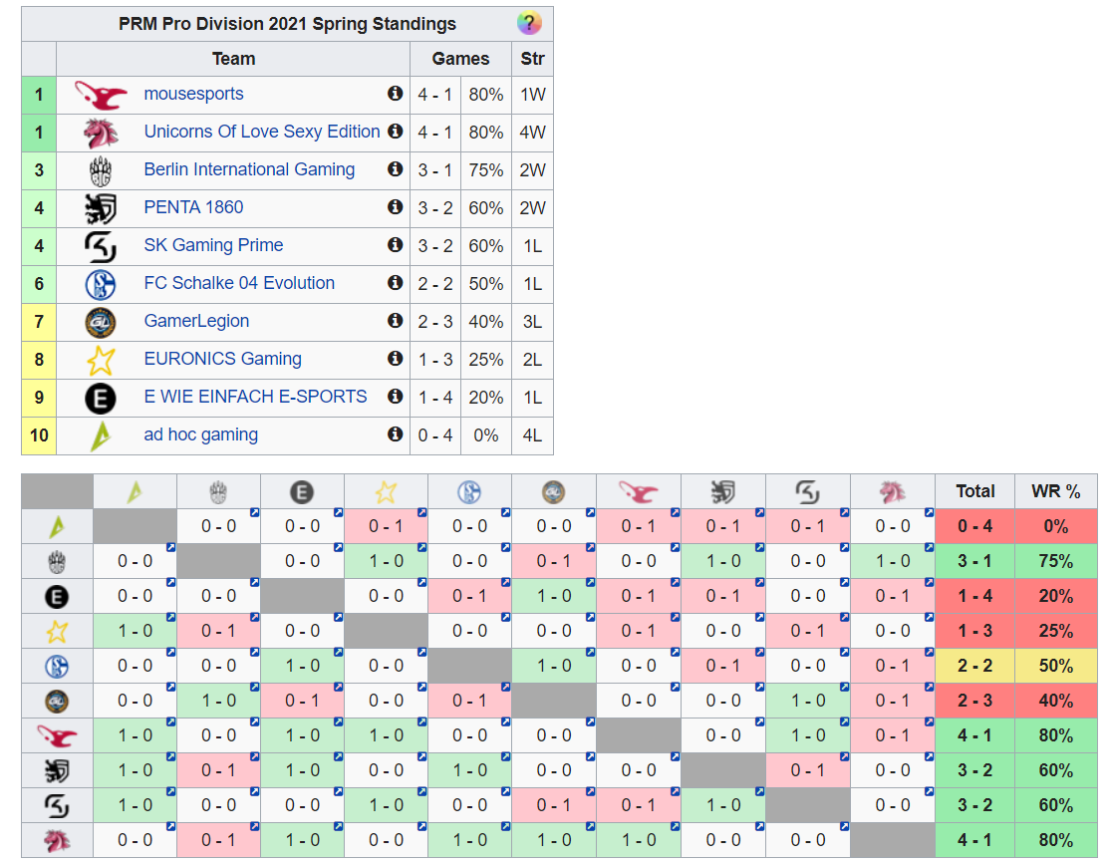Go to E WIE EINFACH E-SPORTS page
The height and width of the screenshot is (864, 1107).
(x=255, y=397)
